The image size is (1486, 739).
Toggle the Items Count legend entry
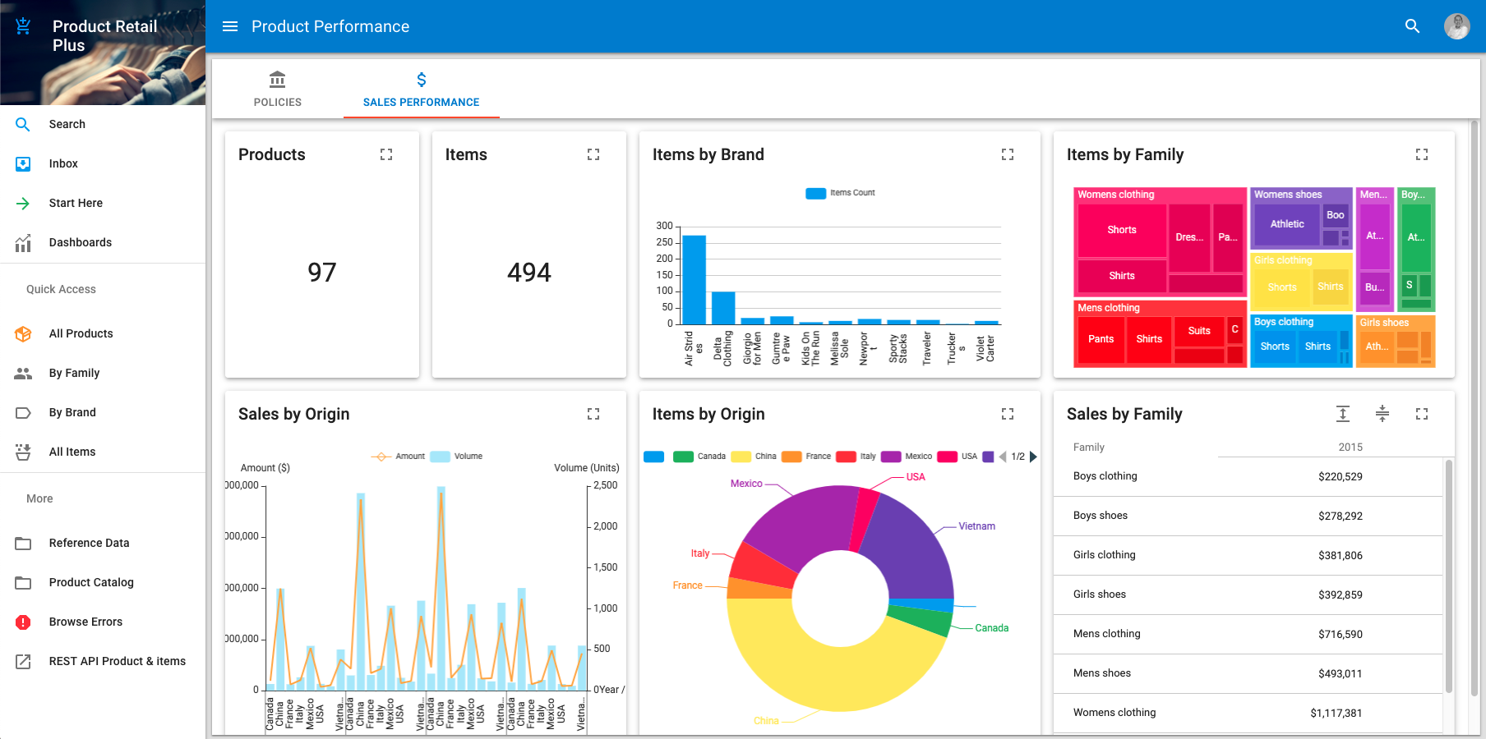click(840, 193)
